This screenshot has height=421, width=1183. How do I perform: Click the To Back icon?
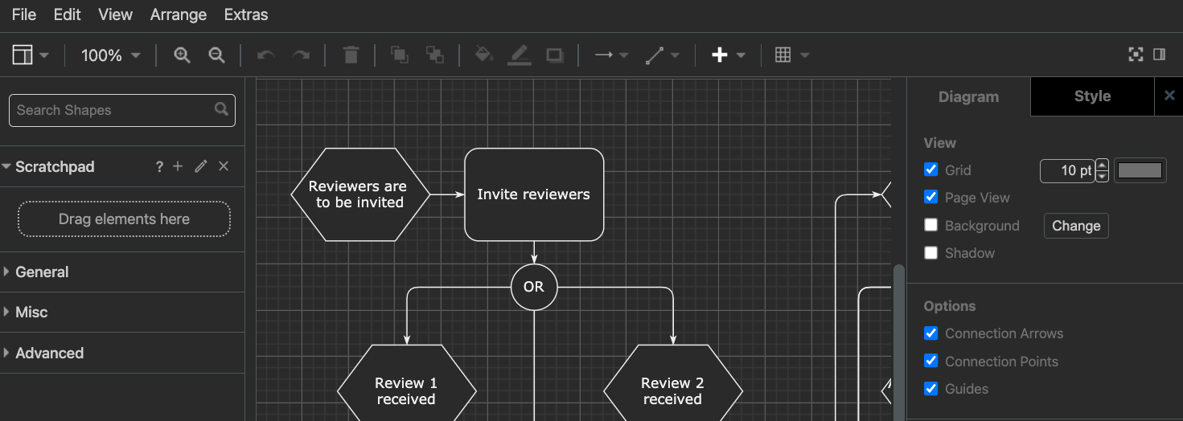pos(435,55)
